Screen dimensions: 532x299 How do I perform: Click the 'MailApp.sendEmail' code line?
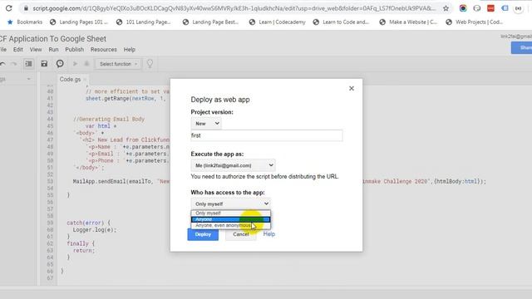pyautogui.click(x=279, y=182)
